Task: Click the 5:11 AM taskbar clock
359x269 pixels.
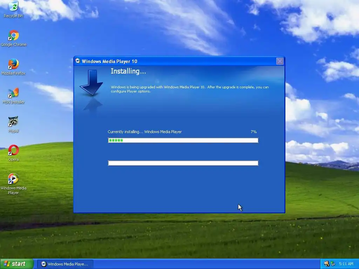Action: coord(346,264)
